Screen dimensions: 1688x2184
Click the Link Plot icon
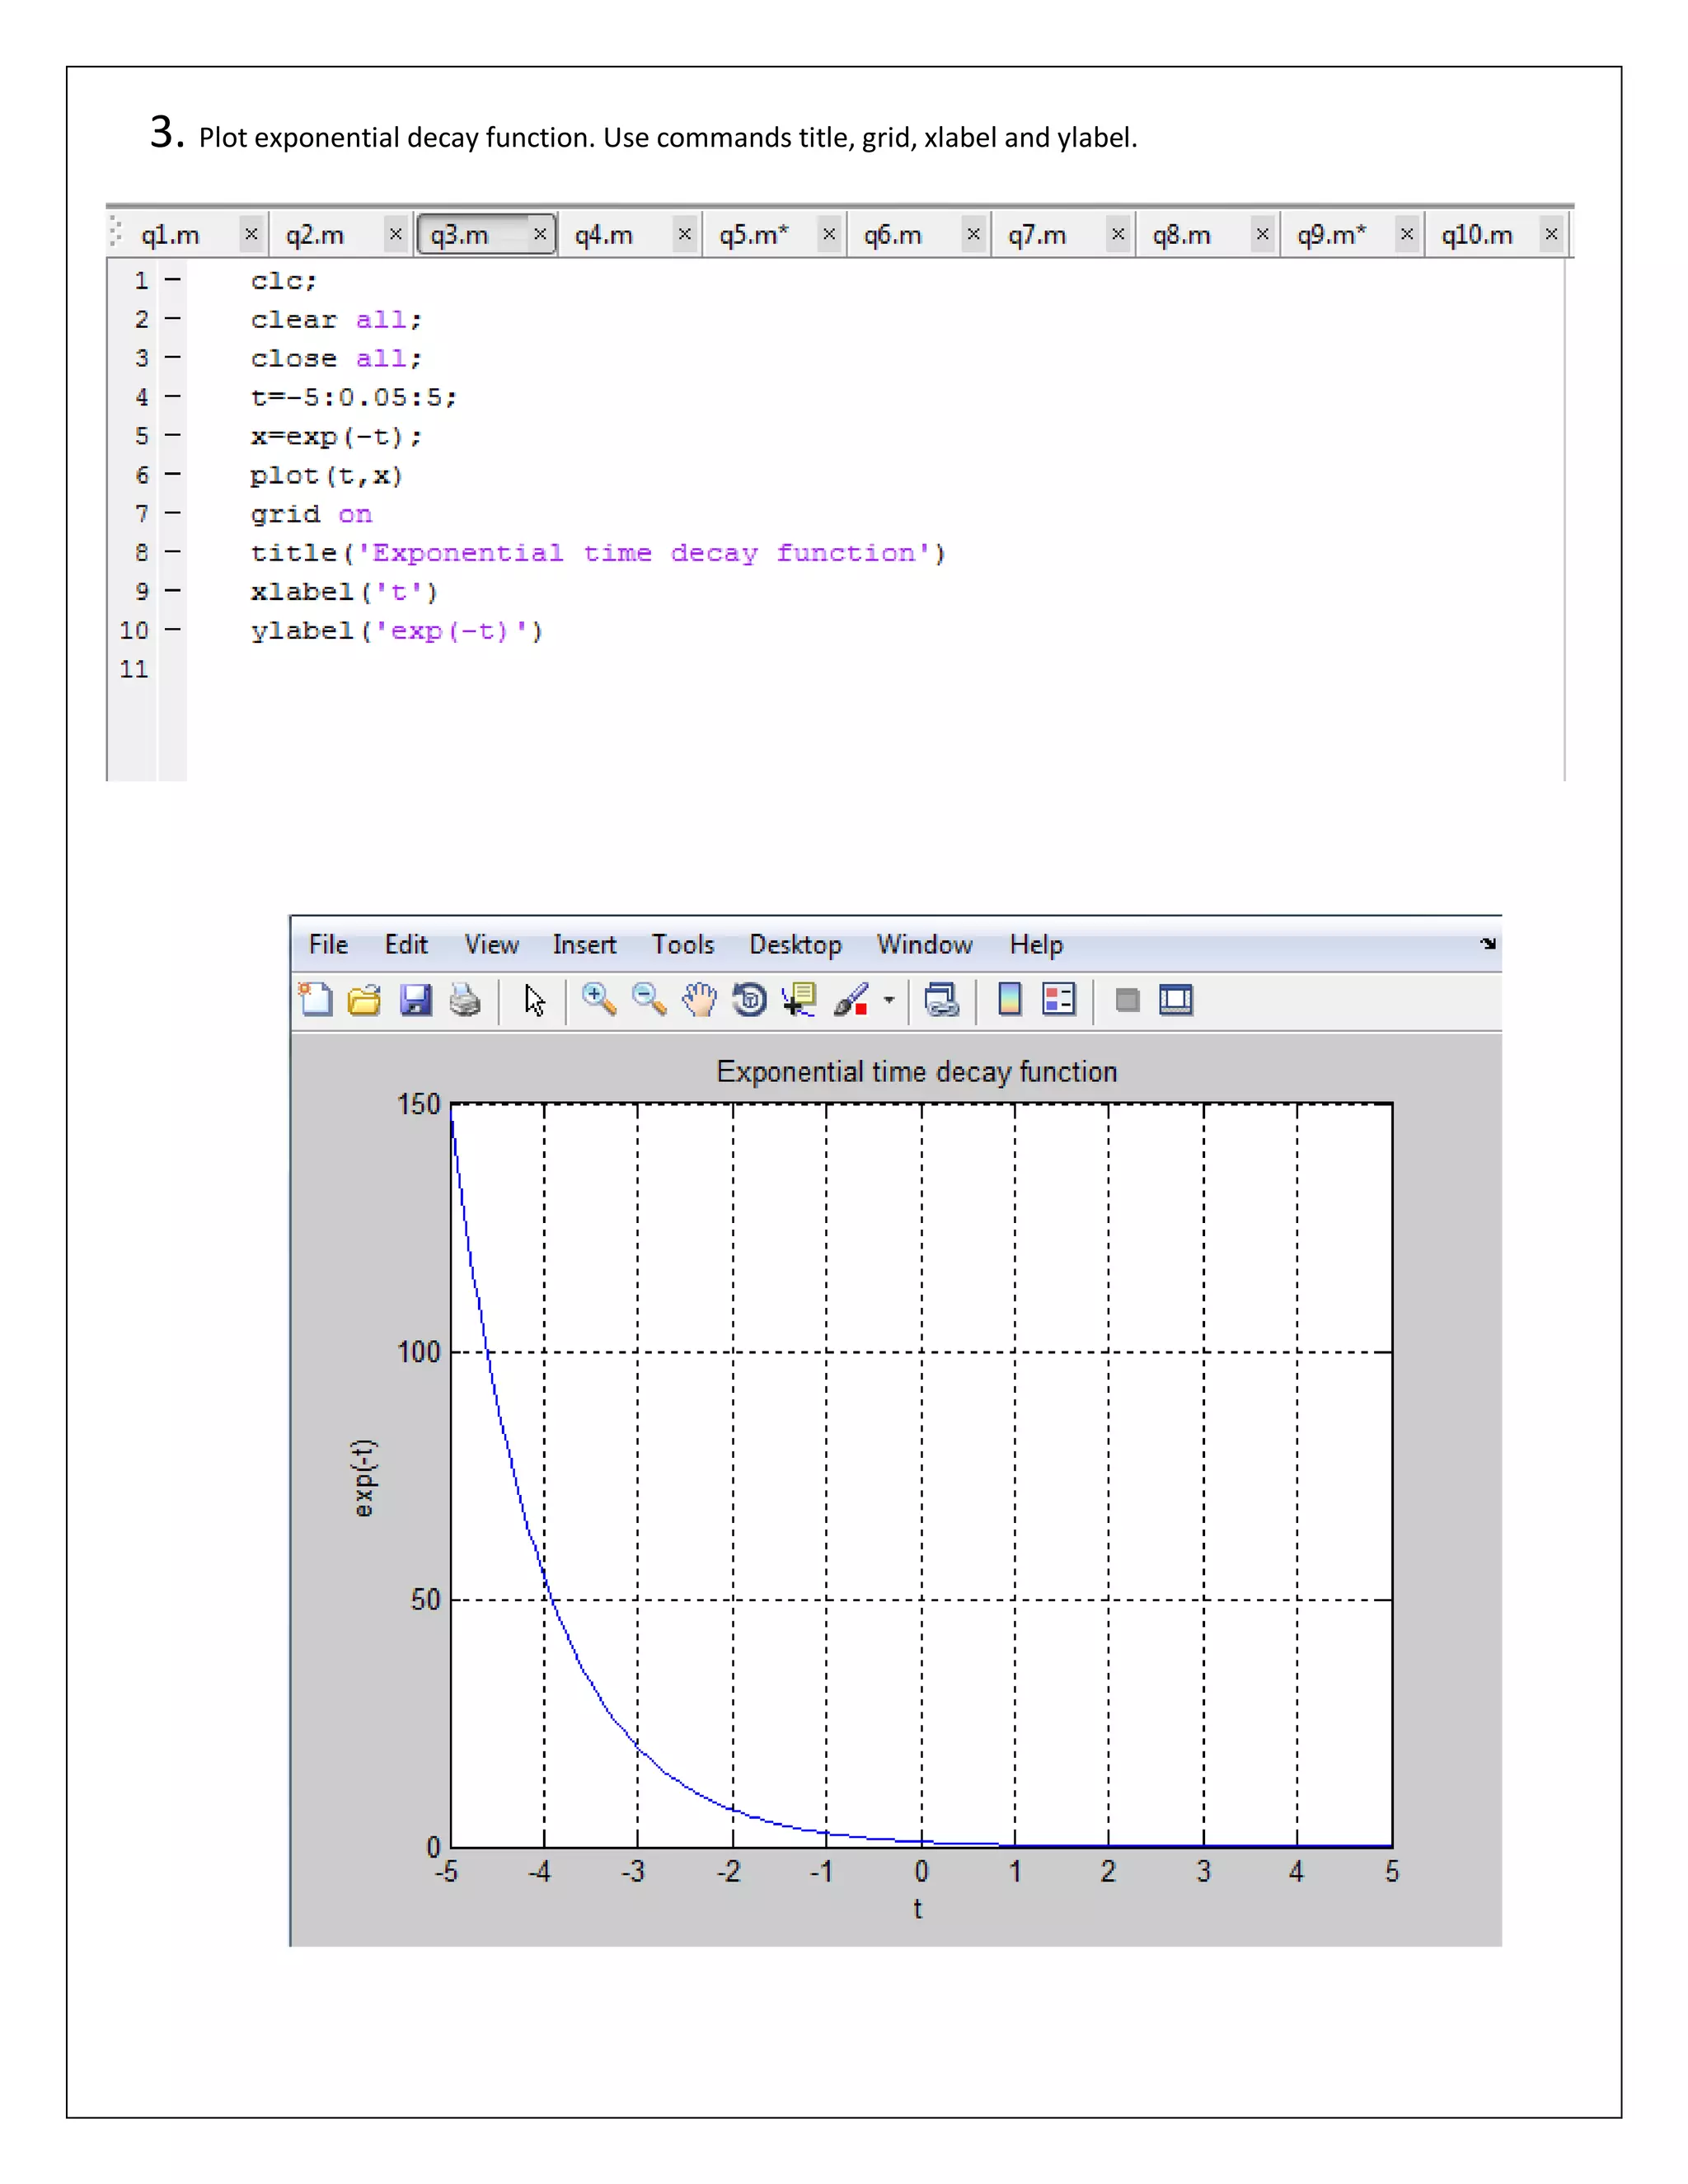click(x=942, y=999)
